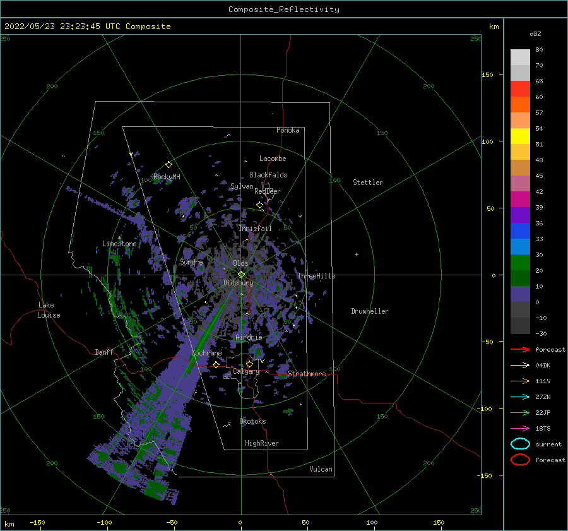The height and width of the screenshot is (531, 568).
Task: Click the white asterisk above Limestone
Action: pos(119,238)
